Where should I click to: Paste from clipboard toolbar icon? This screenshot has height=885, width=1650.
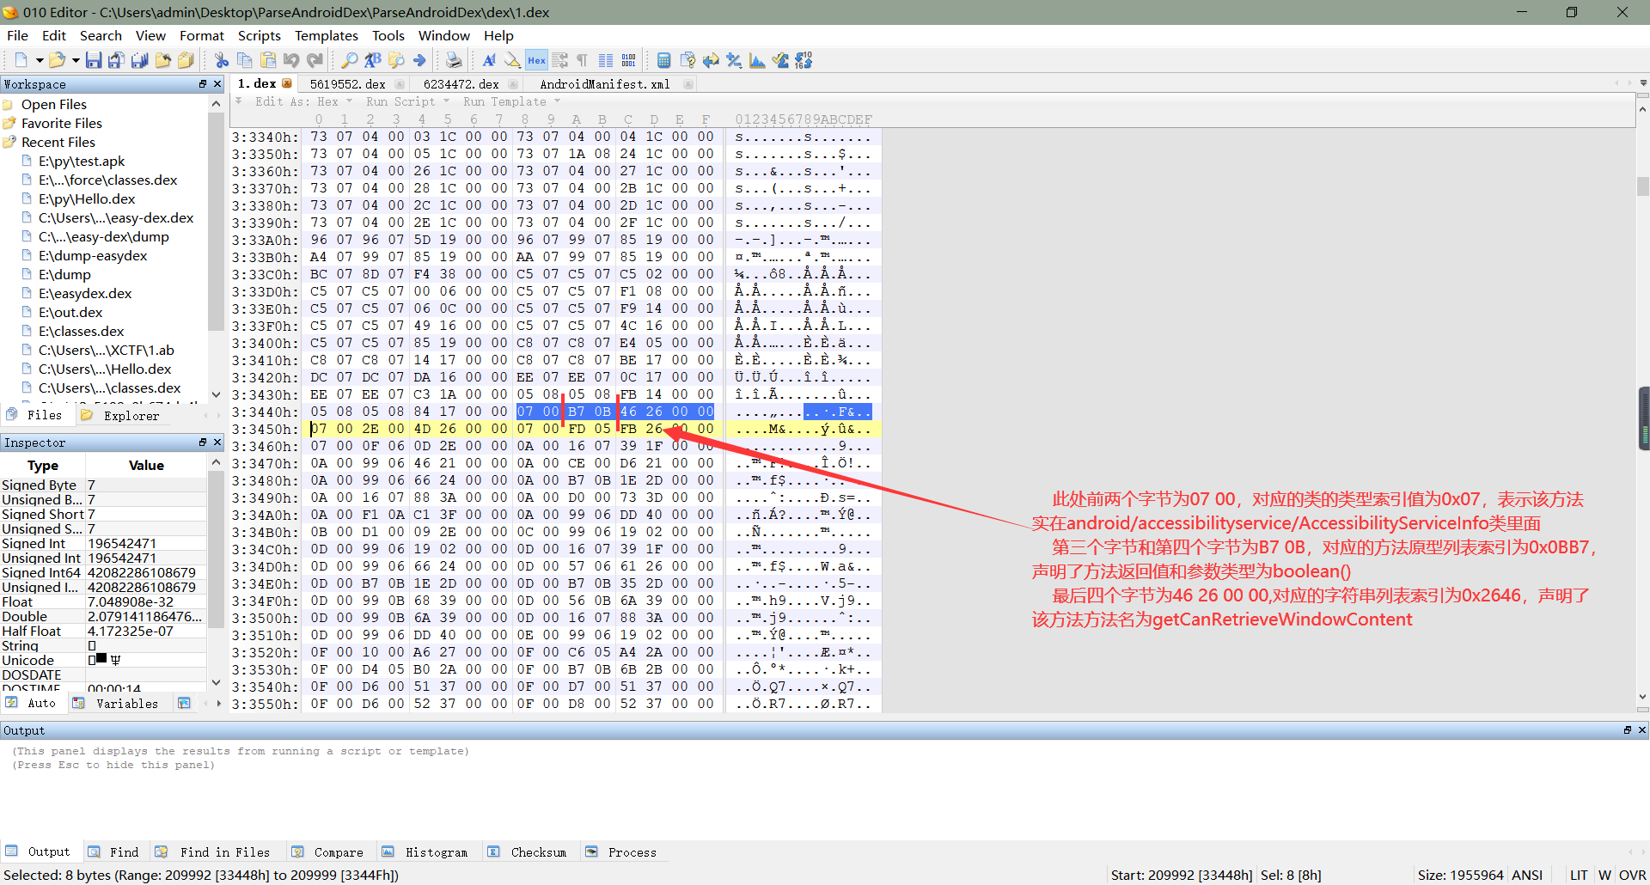[268, 60]
